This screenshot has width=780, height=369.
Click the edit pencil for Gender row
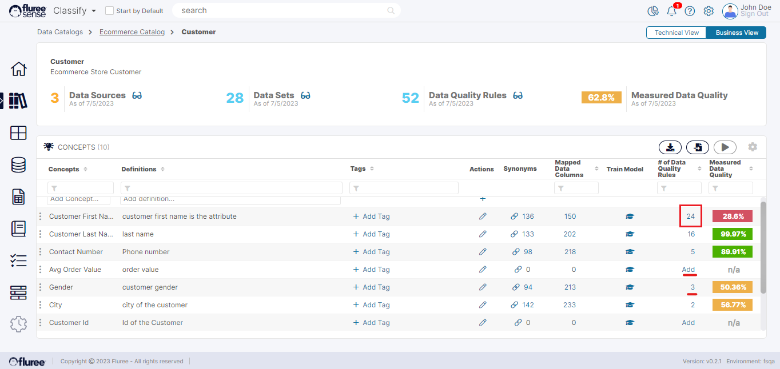[483, 287]
